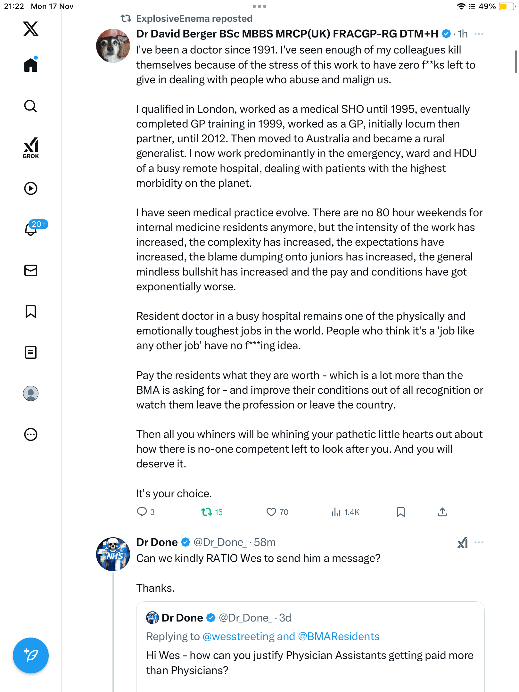Open the Lists sidebar icon

point(31,352)
